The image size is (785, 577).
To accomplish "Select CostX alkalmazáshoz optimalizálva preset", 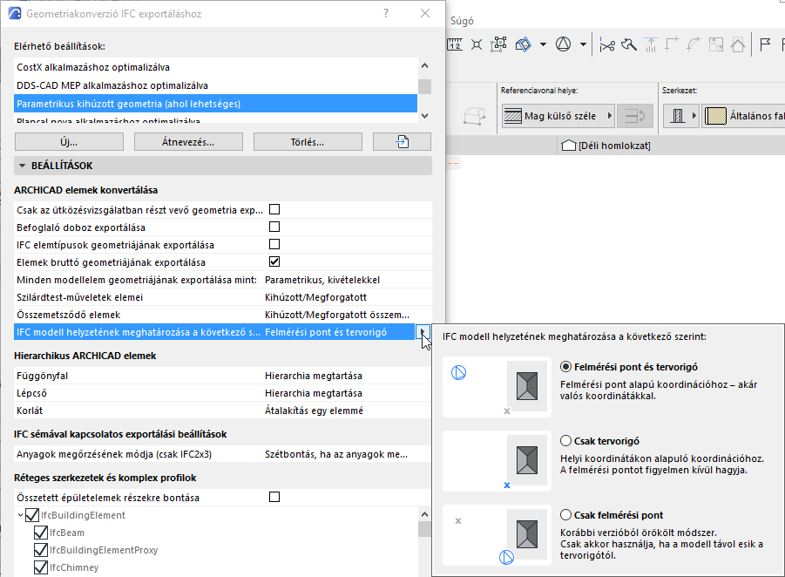I will click(x=216, y=67).
